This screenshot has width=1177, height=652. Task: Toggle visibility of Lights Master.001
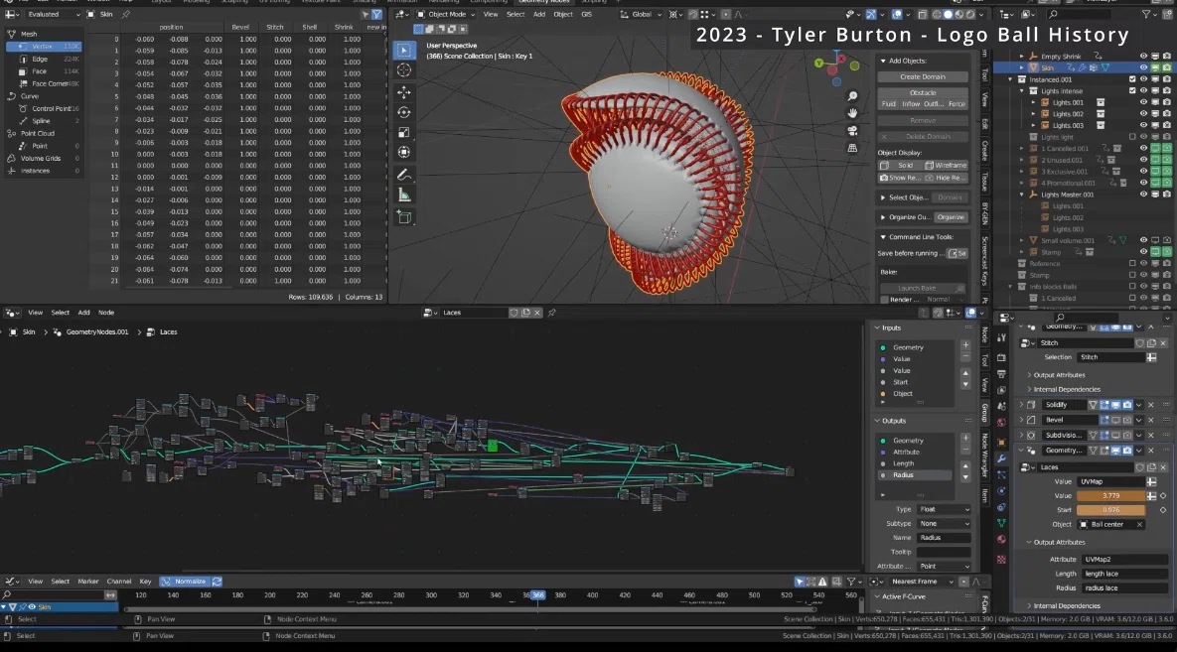coord(1143,195)
